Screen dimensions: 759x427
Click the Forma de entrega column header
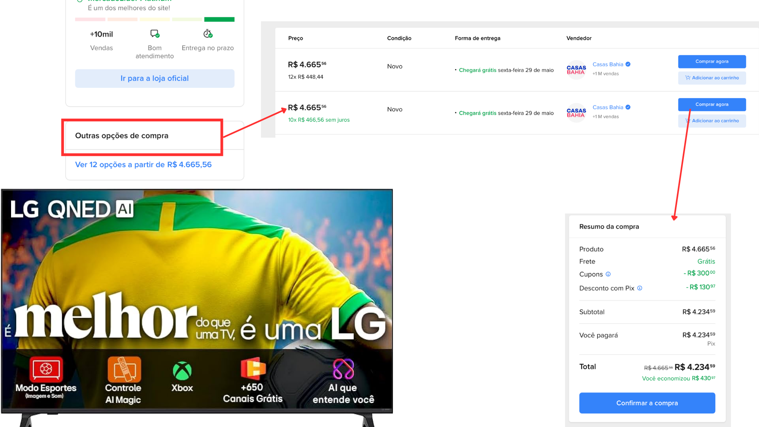tap(477, 38)
